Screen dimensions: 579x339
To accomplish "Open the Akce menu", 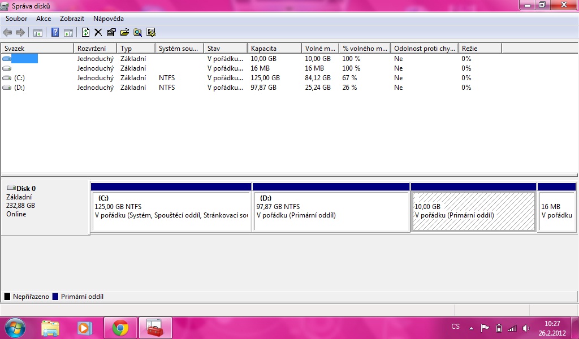I will (44, 19).
